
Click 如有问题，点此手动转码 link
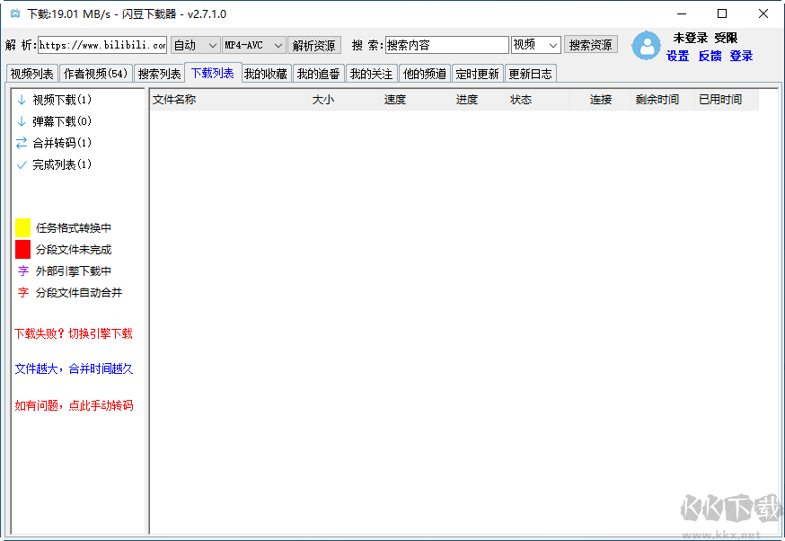point(74,405)
